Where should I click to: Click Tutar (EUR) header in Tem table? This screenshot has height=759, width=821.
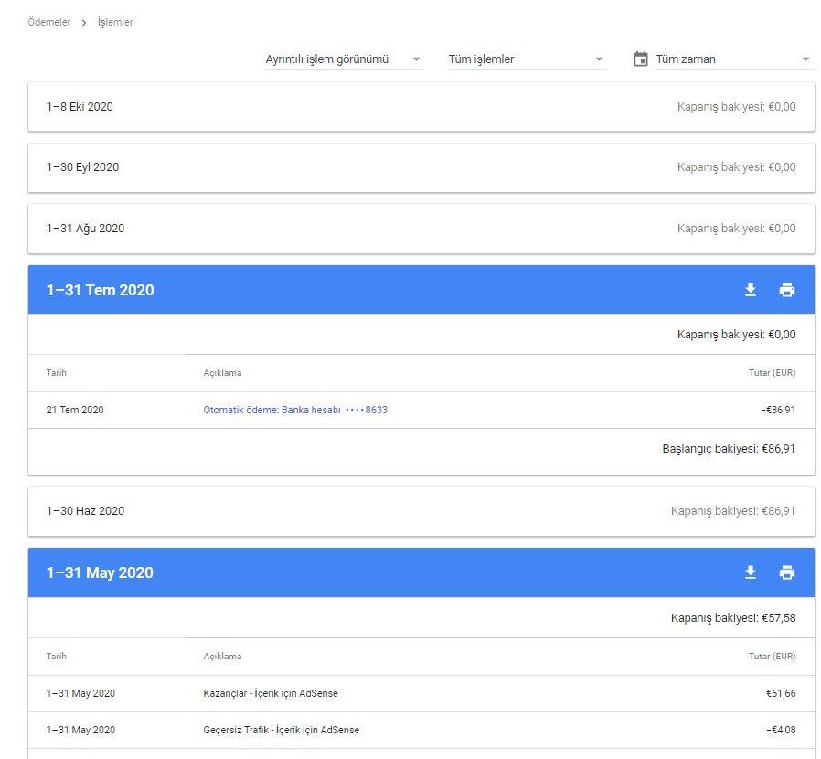(x=773, y=373)
